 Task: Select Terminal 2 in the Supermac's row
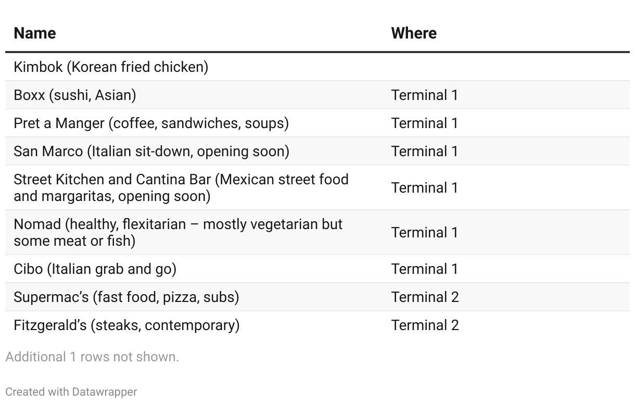425,297
